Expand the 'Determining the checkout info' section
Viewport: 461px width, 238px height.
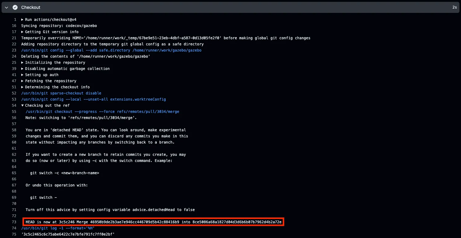click(x=22, y=87)
